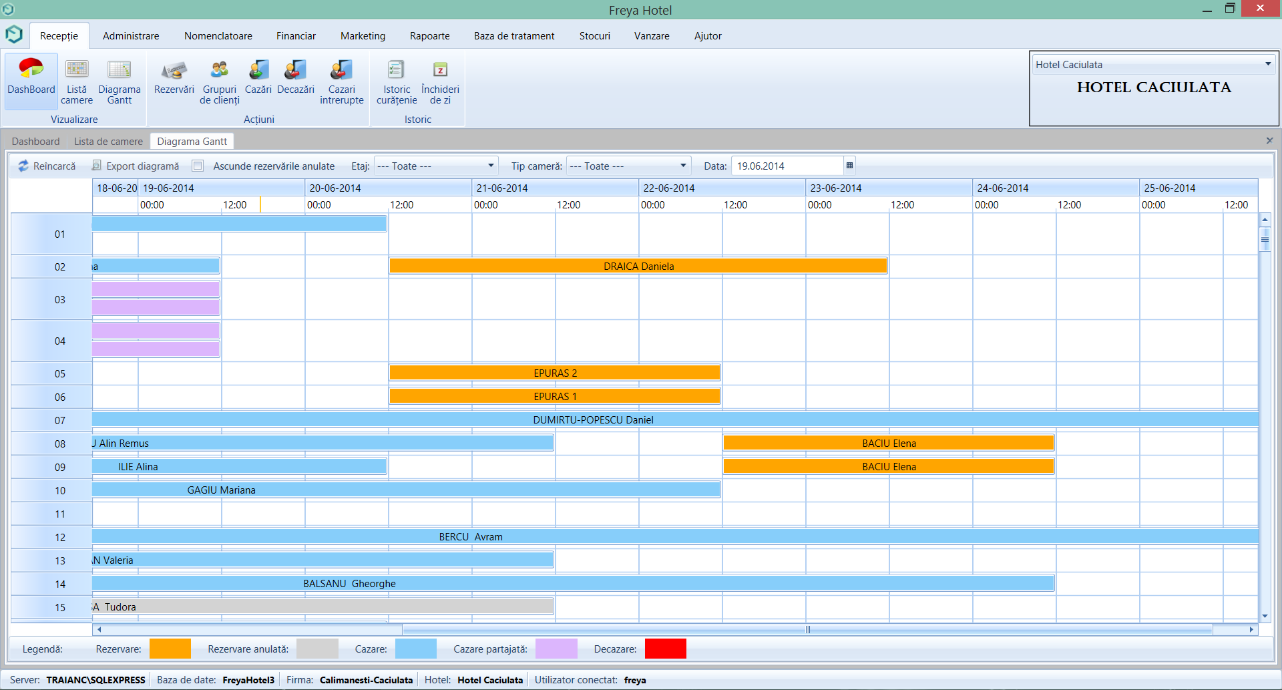The image size is (1282, 690).
Task: Open the Financiar ribbon tab
Action: [x=296, y=36]
